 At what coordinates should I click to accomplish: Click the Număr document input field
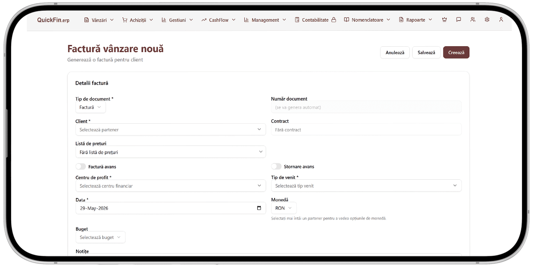(366, 107)
